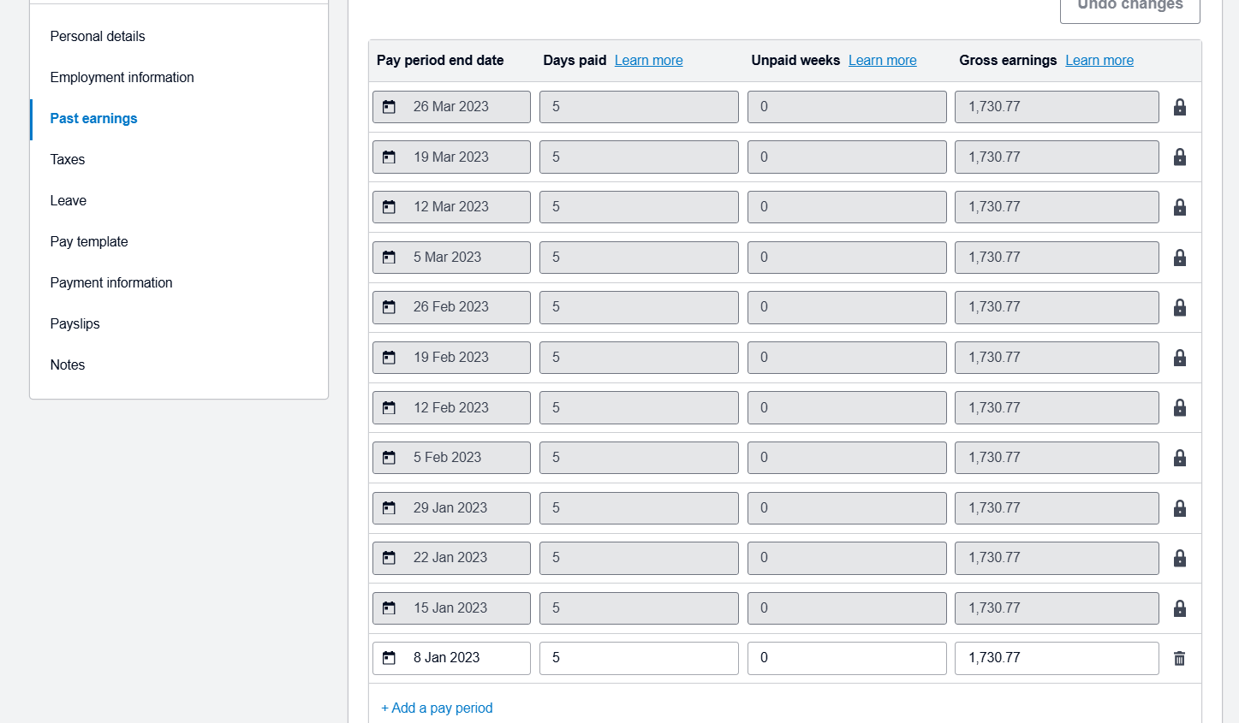
Task: Click Days paid field for 19 Mar 2023
Action: (x=639, y=157)
